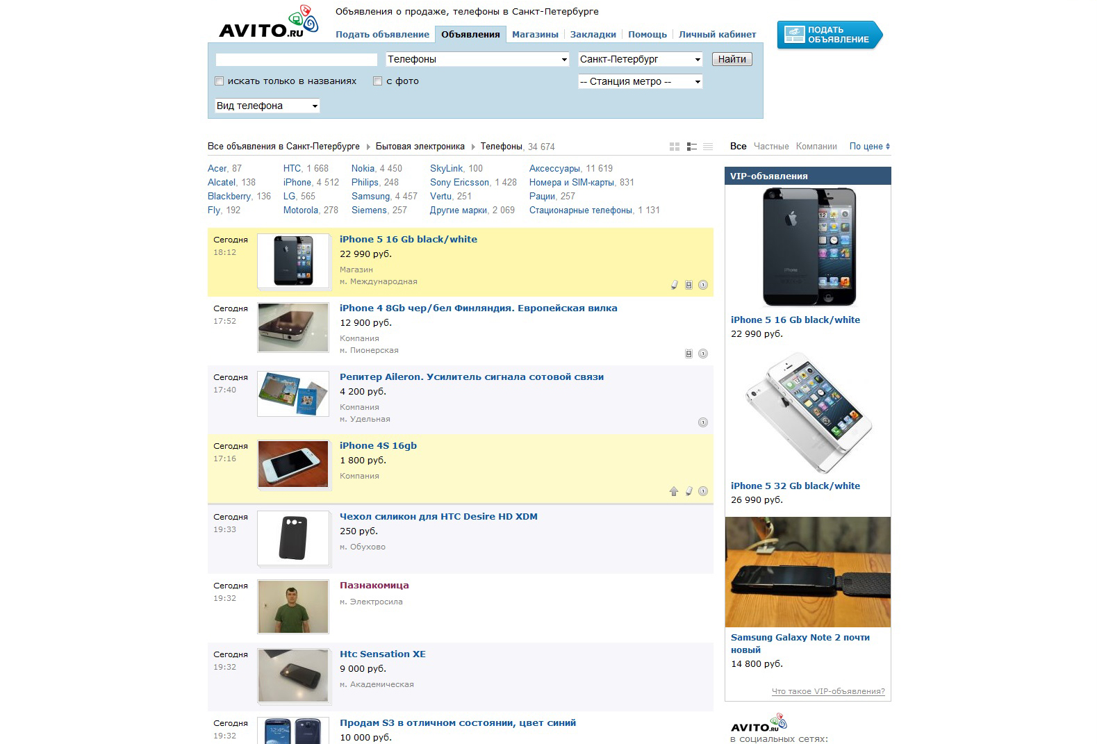Select the Объявления tab
Image resolution: width=1097 pixels, height=744 pixels.
[x=470, y=35]
